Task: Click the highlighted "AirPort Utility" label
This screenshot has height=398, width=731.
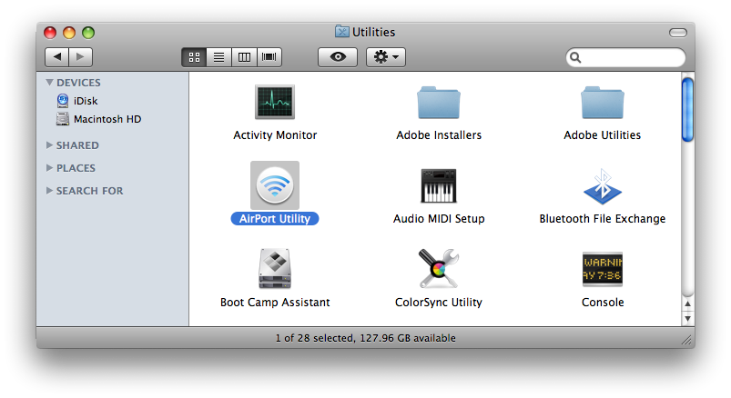Action: point(275,219)
